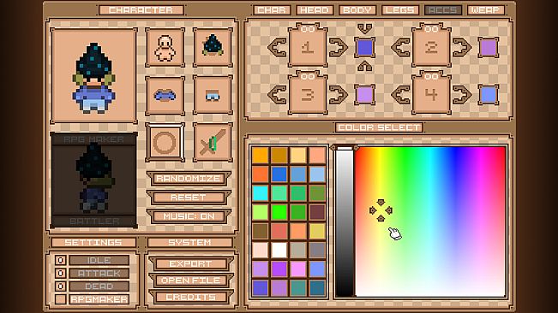Image resolution: width=558 pixels, height=313 pixels.
Task: Switch to the CHAR tab
Action: pos(272,10)
